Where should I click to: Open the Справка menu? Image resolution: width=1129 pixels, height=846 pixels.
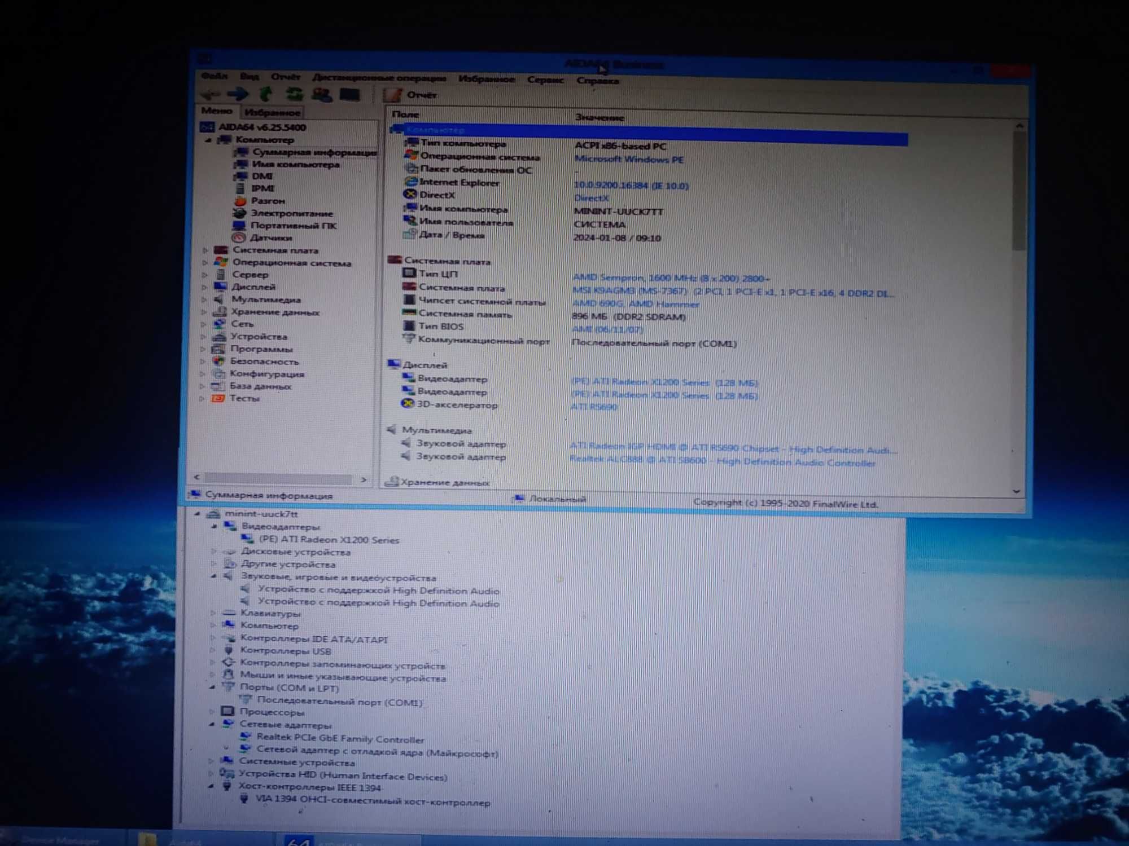pos(598,81)
